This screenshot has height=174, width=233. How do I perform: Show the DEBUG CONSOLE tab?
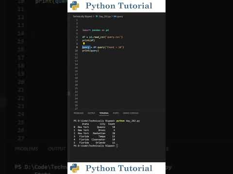pos(131,113)
